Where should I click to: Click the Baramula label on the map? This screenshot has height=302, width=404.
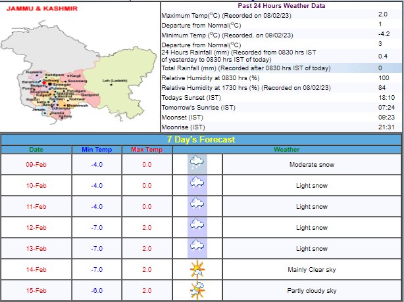30,82
